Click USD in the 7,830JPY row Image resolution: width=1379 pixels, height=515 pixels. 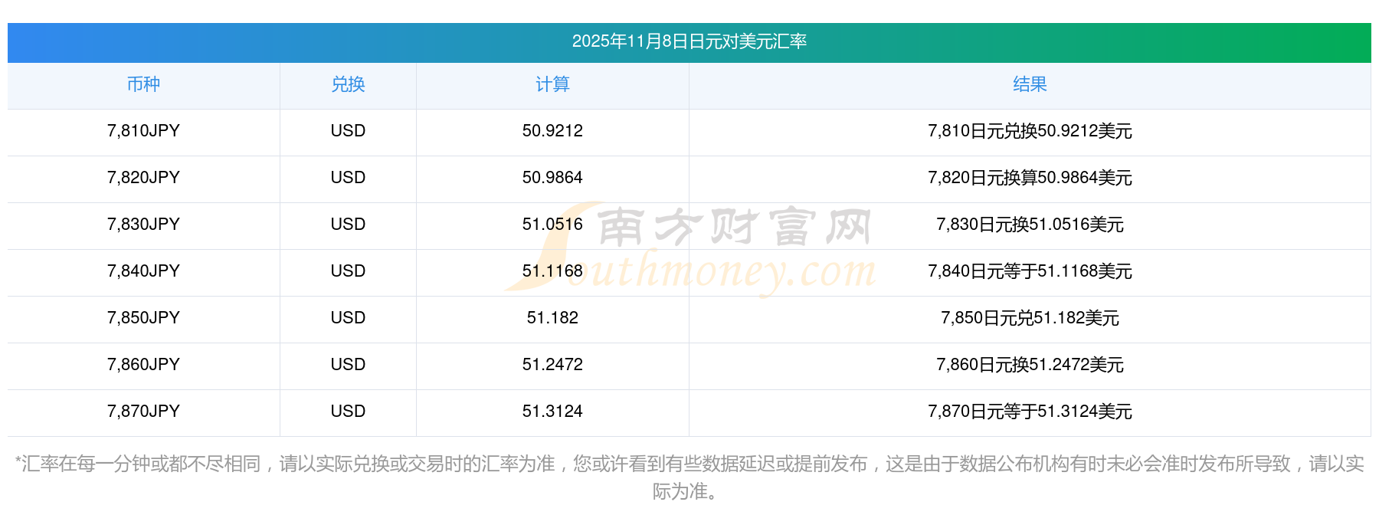(x=348, y=225)
